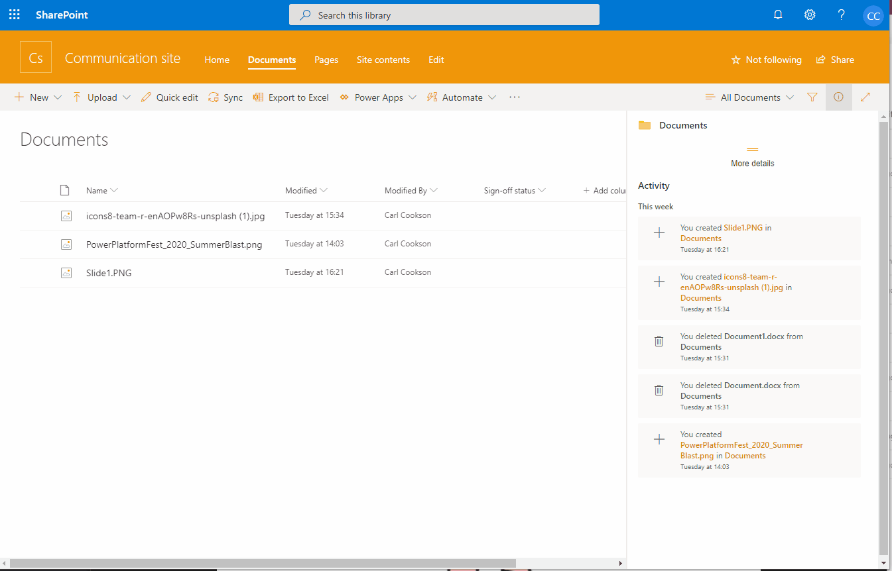The height and width of the screenshot is (571, 892).
Task: Go to the Home navigation link
Action: click(x=217, y=60)
